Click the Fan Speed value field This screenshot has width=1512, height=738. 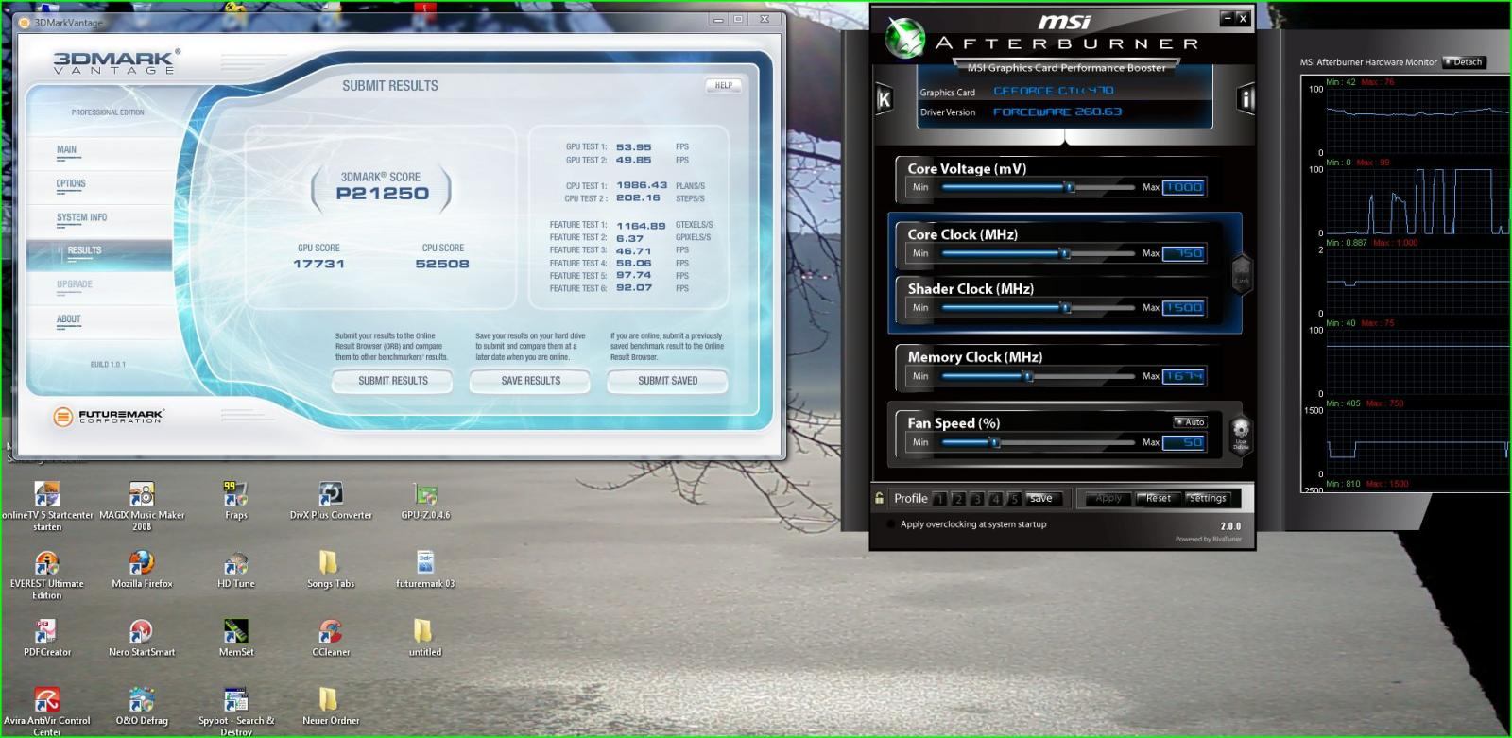1184,442
